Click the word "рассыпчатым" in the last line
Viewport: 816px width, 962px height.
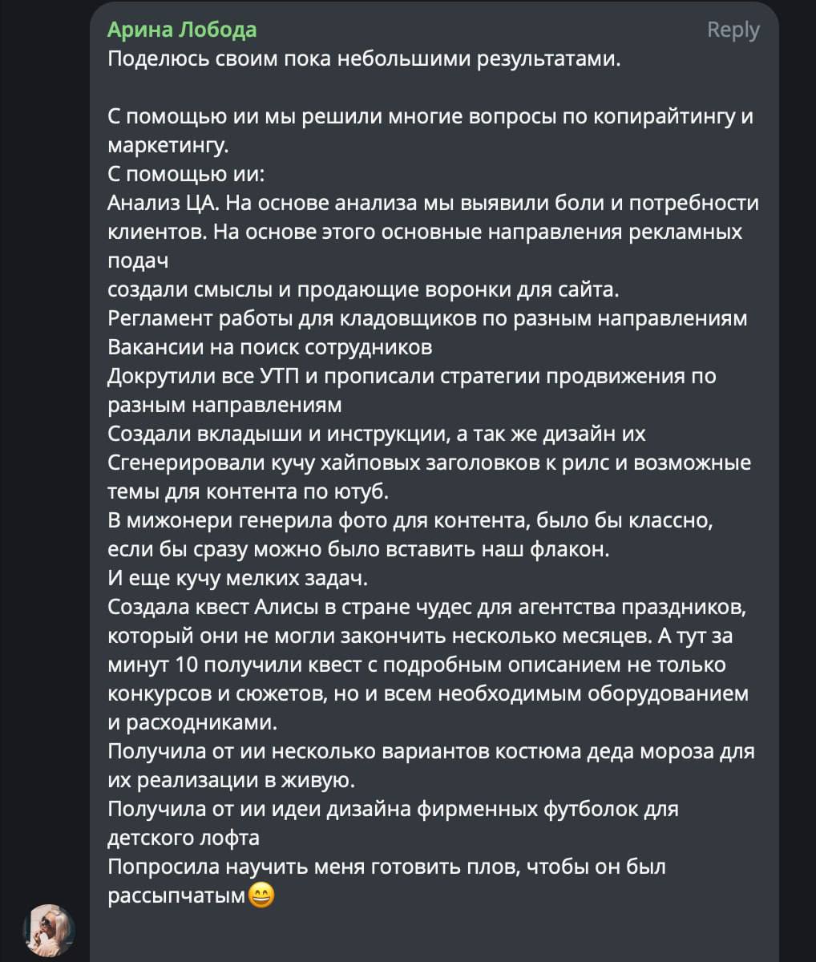pyautogui.click(x=176, y=895)
